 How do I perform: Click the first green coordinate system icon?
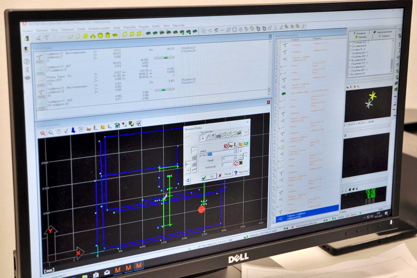148,33
